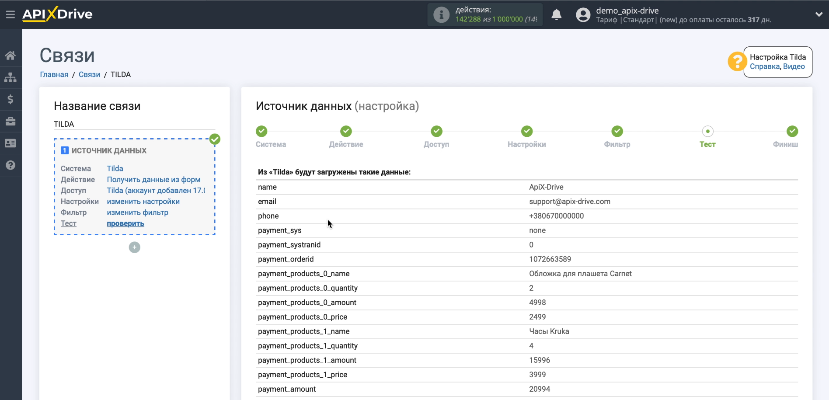
Task: Click the actions info icon
Action: [441, 15]
